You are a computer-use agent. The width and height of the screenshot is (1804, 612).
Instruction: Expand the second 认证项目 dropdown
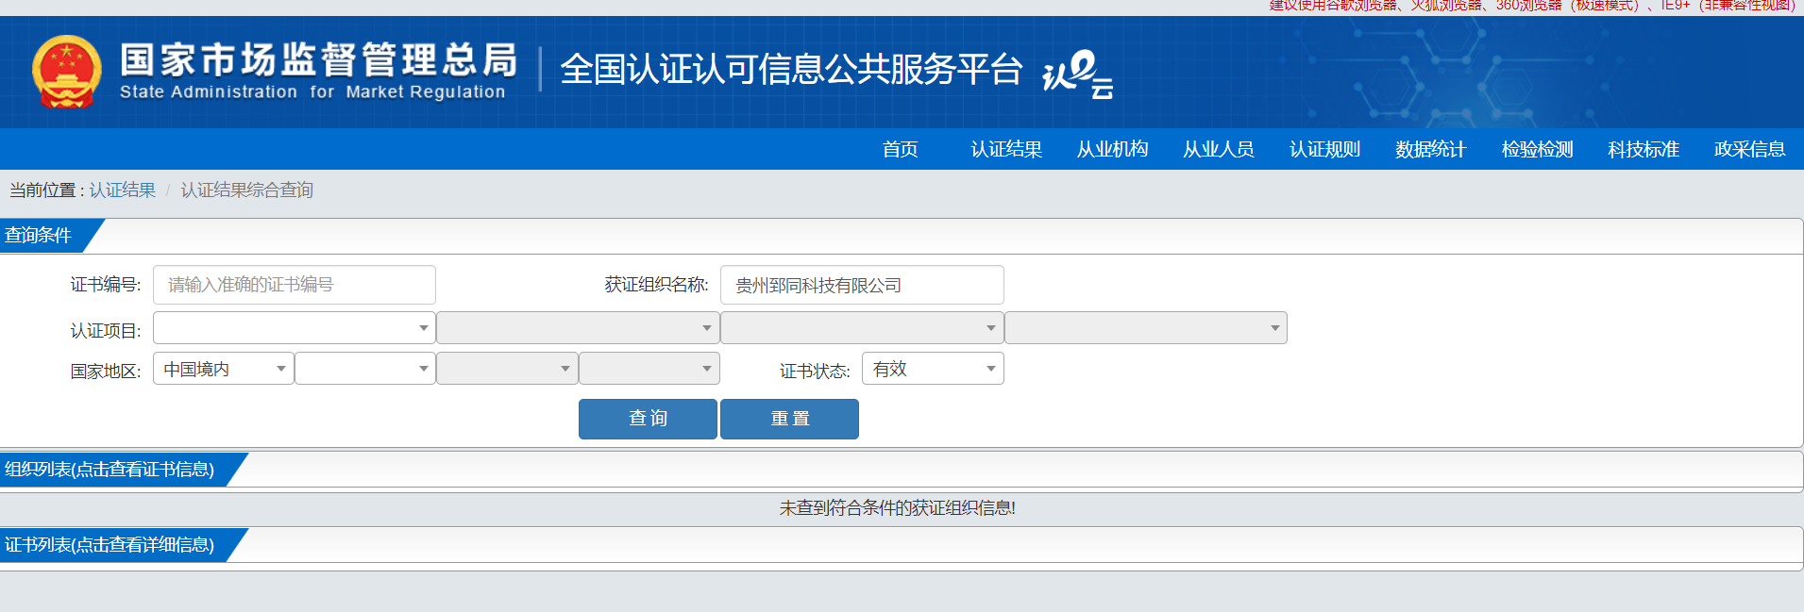pos(578,328)
